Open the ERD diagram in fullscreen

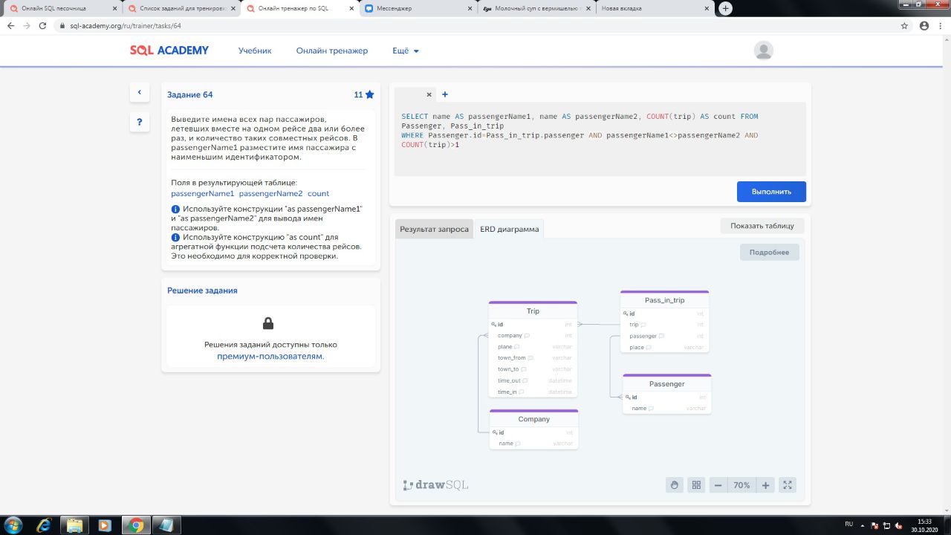pos(788,485)
